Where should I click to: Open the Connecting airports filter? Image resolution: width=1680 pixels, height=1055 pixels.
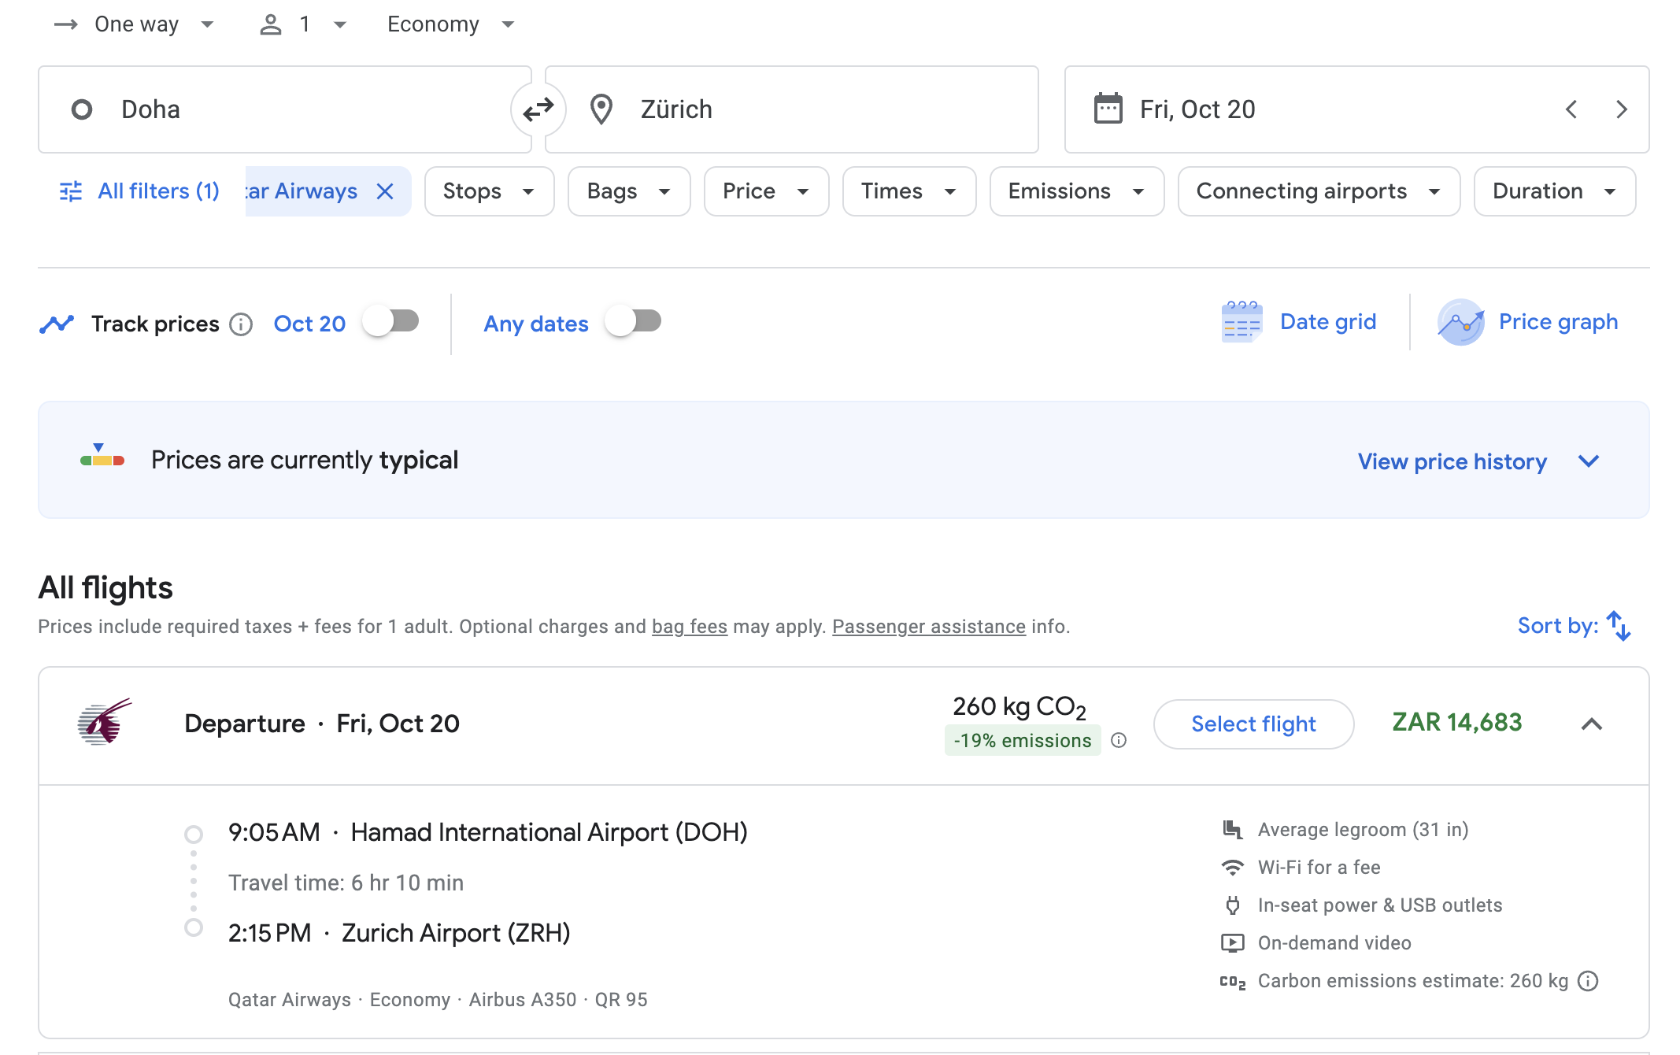[x=1319, y=191]
